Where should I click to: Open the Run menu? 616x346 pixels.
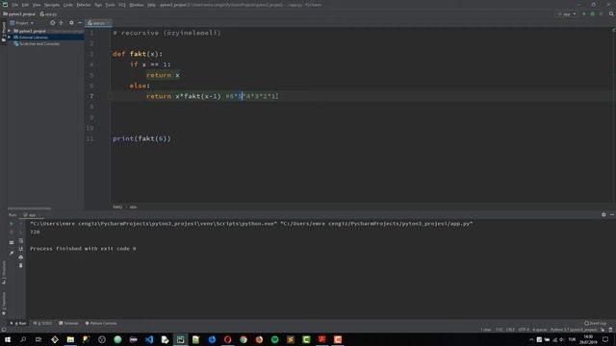pyautogui.click(x=98, y=5)
